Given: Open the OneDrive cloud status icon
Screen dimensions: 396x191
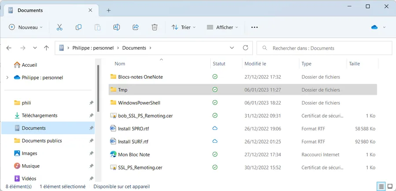Looking at the screenshot, I should pyautogui.click(x=374, y=27).
